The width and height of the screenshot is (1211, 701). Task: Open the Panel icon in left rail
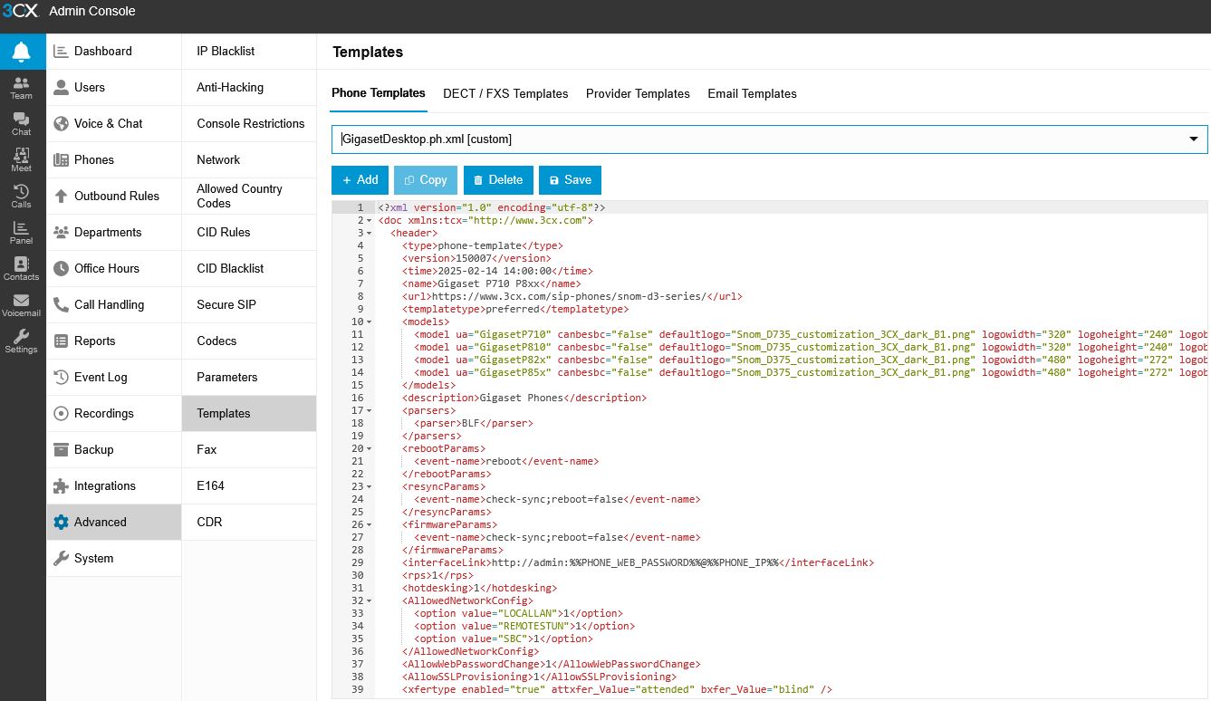(x=22, y=233)
